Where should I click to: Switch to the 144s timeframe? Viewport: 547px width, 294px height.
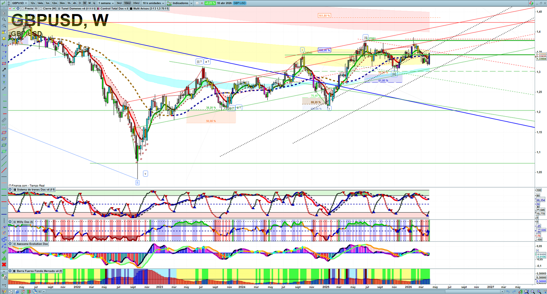pyautogui.click(x=40, y=3)
